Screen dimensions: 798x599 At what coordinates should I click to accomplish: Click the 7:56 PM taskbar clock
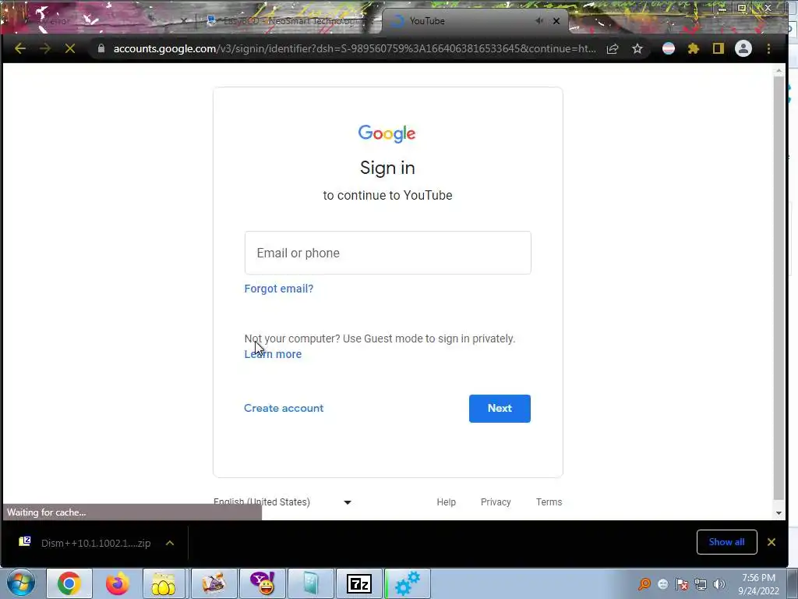click(758, 584)
